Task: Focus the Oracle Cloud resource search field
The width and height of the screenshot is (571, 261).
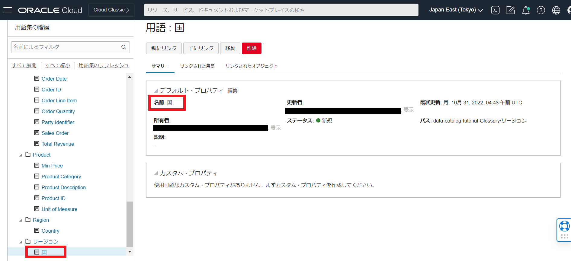Action: coord(281,10)
